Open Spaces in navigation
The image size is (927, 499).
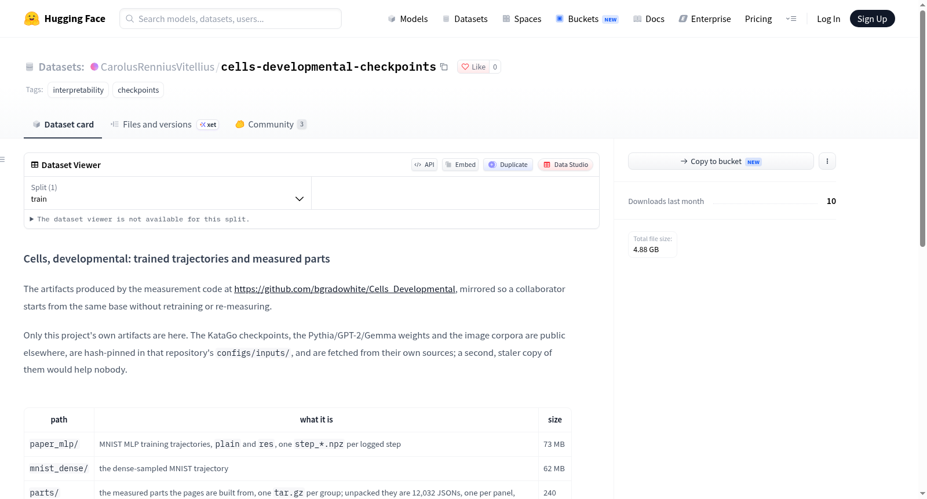(x=521, y=19)
